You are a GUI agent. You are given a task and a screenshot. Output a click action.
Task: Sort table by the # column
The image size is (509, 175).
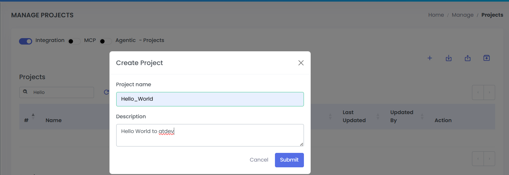point(33,116)
